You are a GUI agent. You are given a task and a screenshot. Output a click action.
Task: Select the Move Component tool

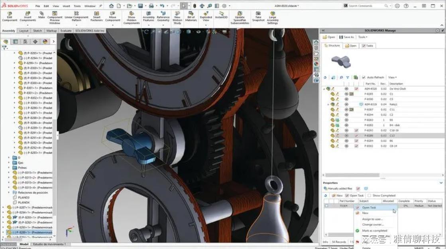[x=113, y=17]
